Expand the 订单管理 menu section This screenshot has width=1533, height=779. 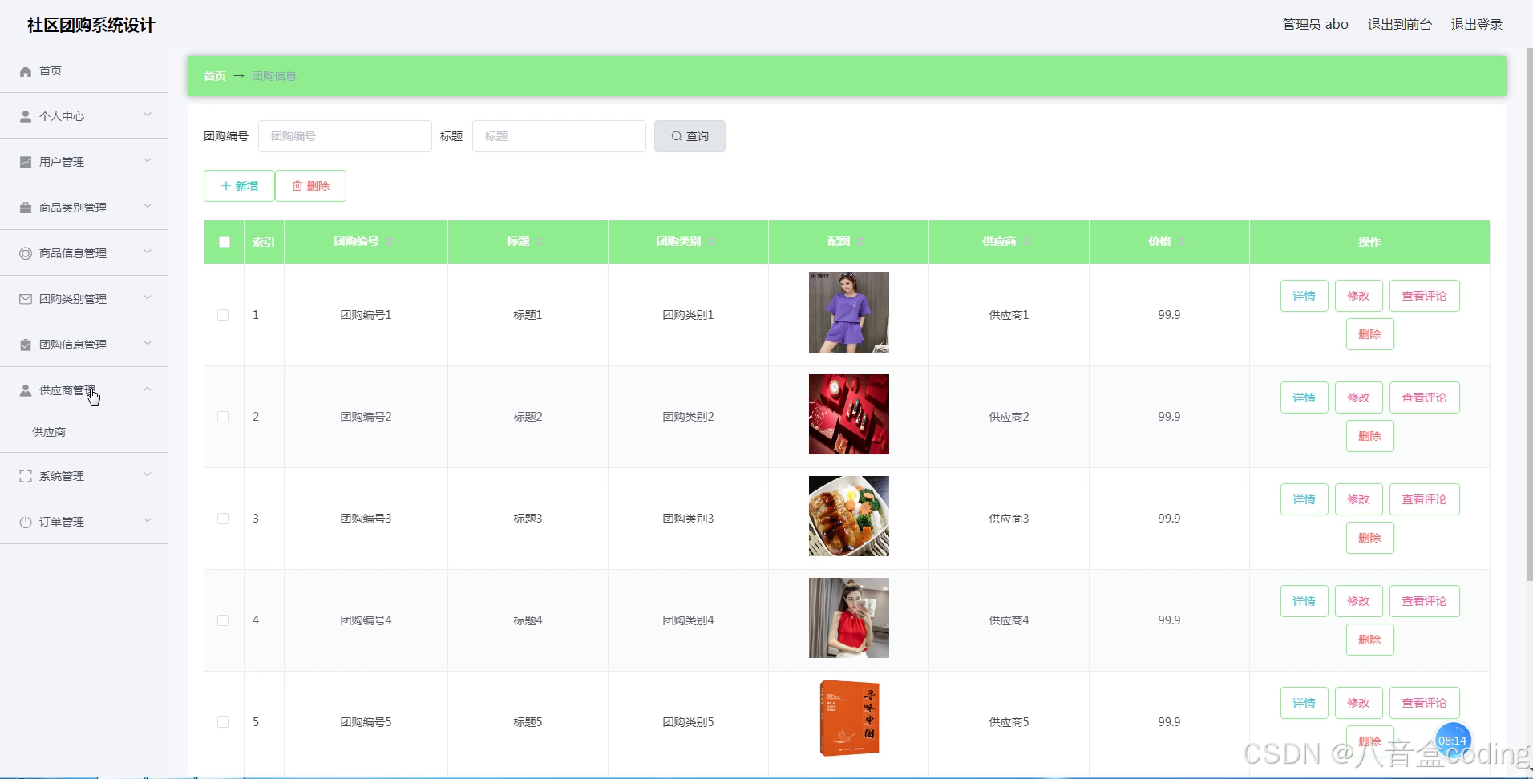pos(84,520)
